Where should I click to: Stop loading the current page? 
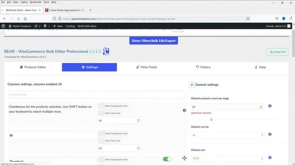pyautogui.click(x=18, y=18)
